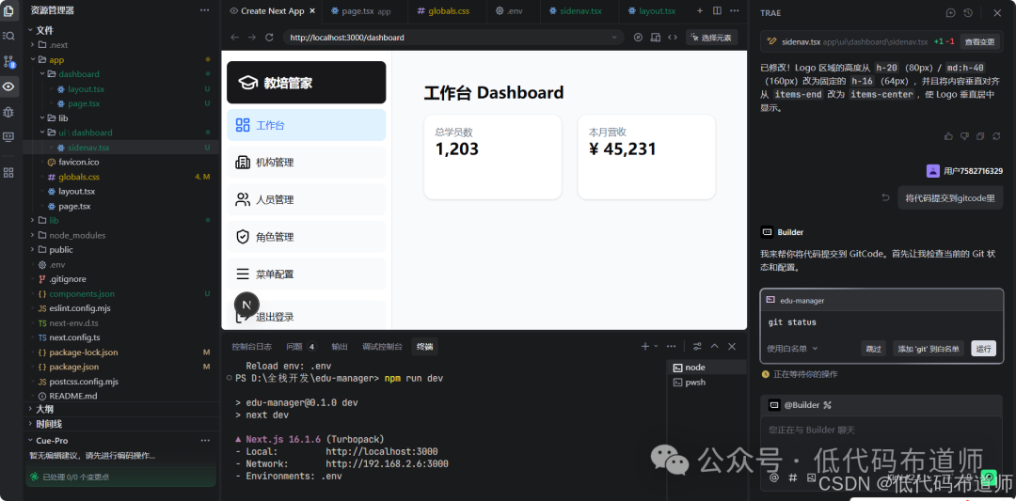Viewport: 1016px width, 501px height.
Task: Open the Source Control view in activity bar
Action: point(8,61)
